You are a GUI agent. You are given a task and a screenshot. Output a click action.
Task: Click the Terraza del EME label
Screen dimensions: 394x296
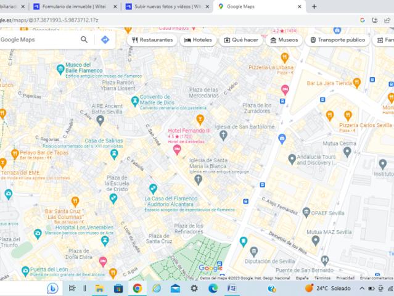pyautogui.click(x=20, y=173)
